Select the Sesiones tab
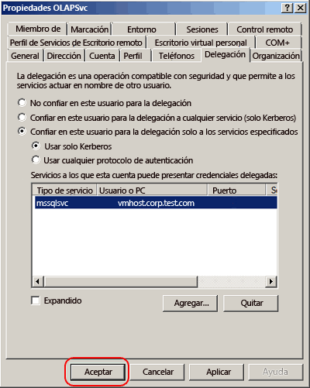The height and width of the screenshot is (388, 310). coord(202,29)
